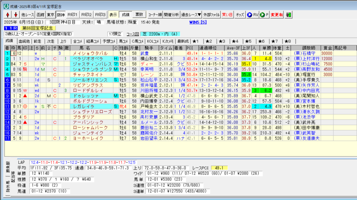Screen dimensions: 357x200
Task: Switch to 東京 racecourse
Action: (51, 15)
